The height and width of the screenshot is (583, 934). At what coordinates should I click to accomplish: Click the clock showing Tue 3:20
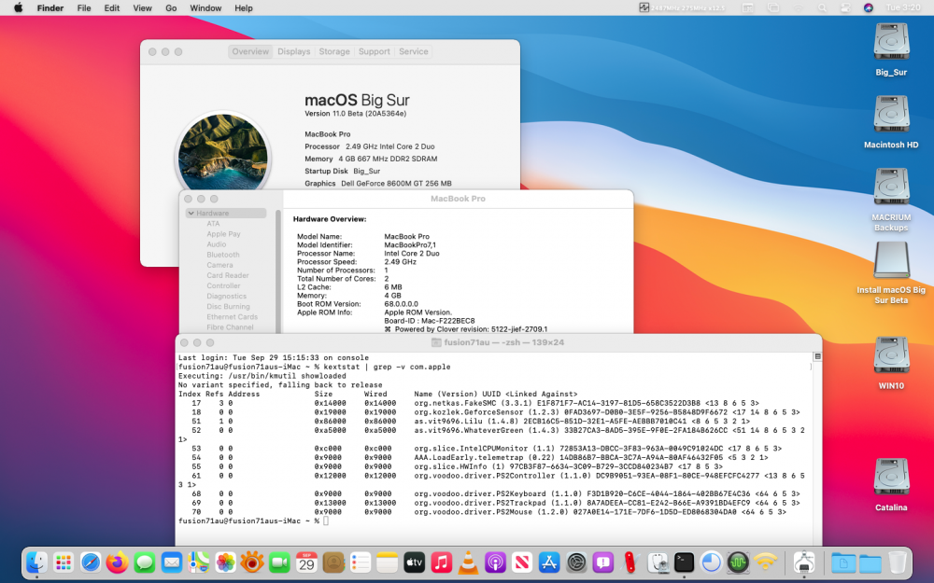click(903, 7)
